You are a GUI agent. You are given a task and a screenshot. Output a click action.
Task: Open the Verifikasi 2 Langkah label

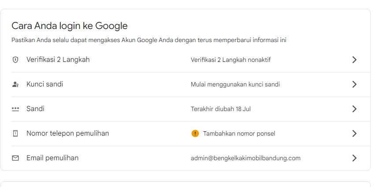(x=58, y=60)
